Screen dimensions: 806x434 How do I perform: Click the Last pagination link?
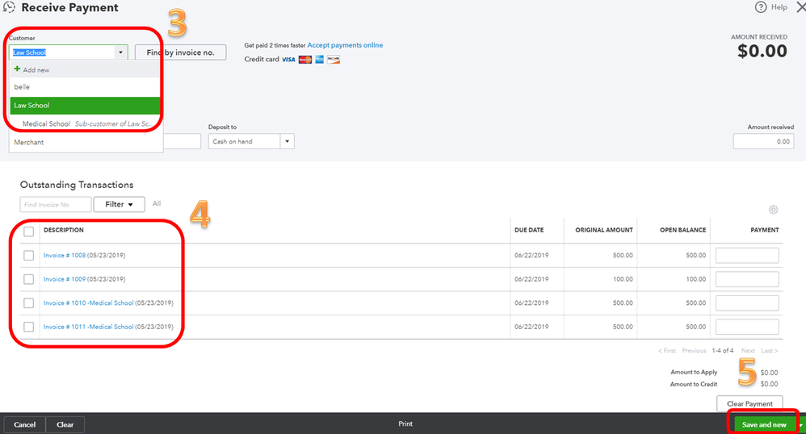coord(770,351)
